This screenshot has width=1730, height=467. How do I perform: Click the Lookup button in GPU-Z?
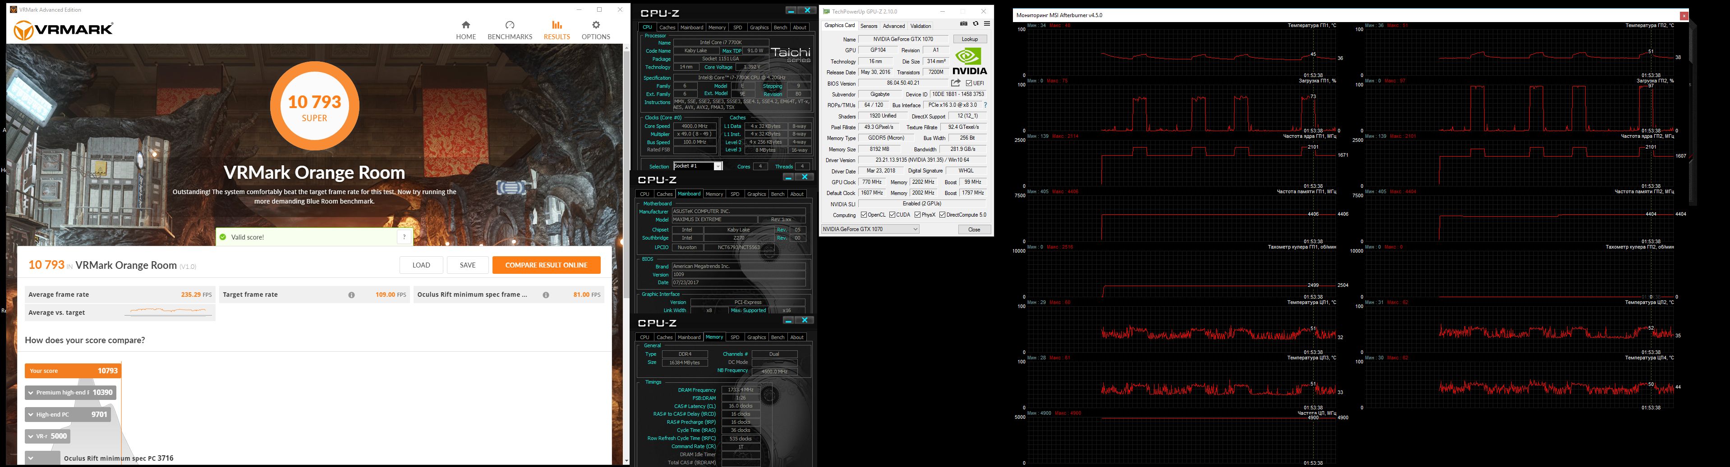pyautogui.click(x=970, y=39)
